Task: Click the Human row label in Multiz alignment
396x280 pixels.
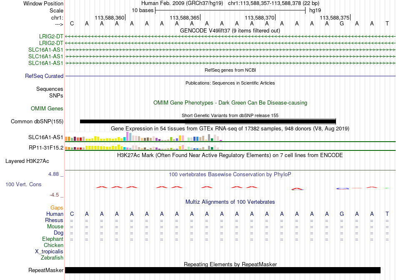Action: click(x=55, y=214)
